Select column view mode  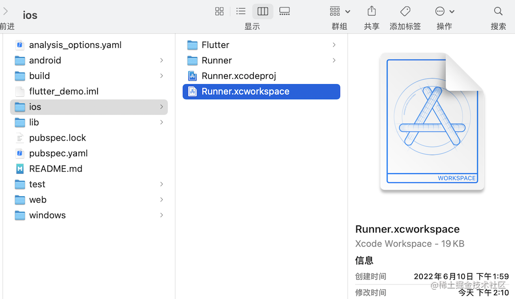[x=263, y=11]
